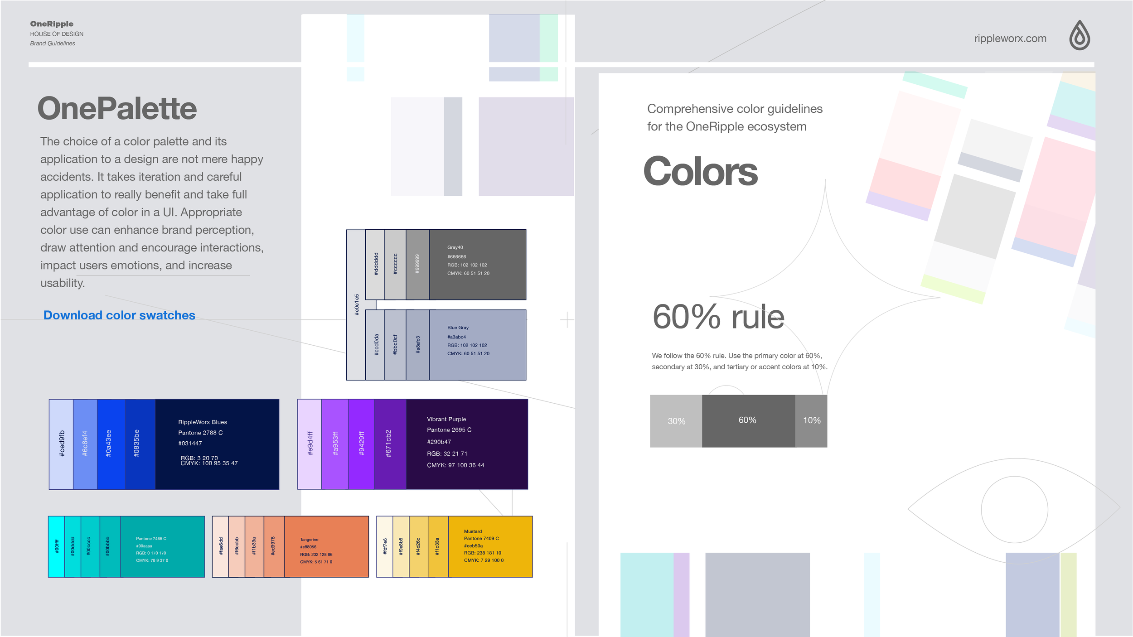The image size is (1133, 637).
Task: Select the Mustard #eeb50a swatch
Action: 490,546
